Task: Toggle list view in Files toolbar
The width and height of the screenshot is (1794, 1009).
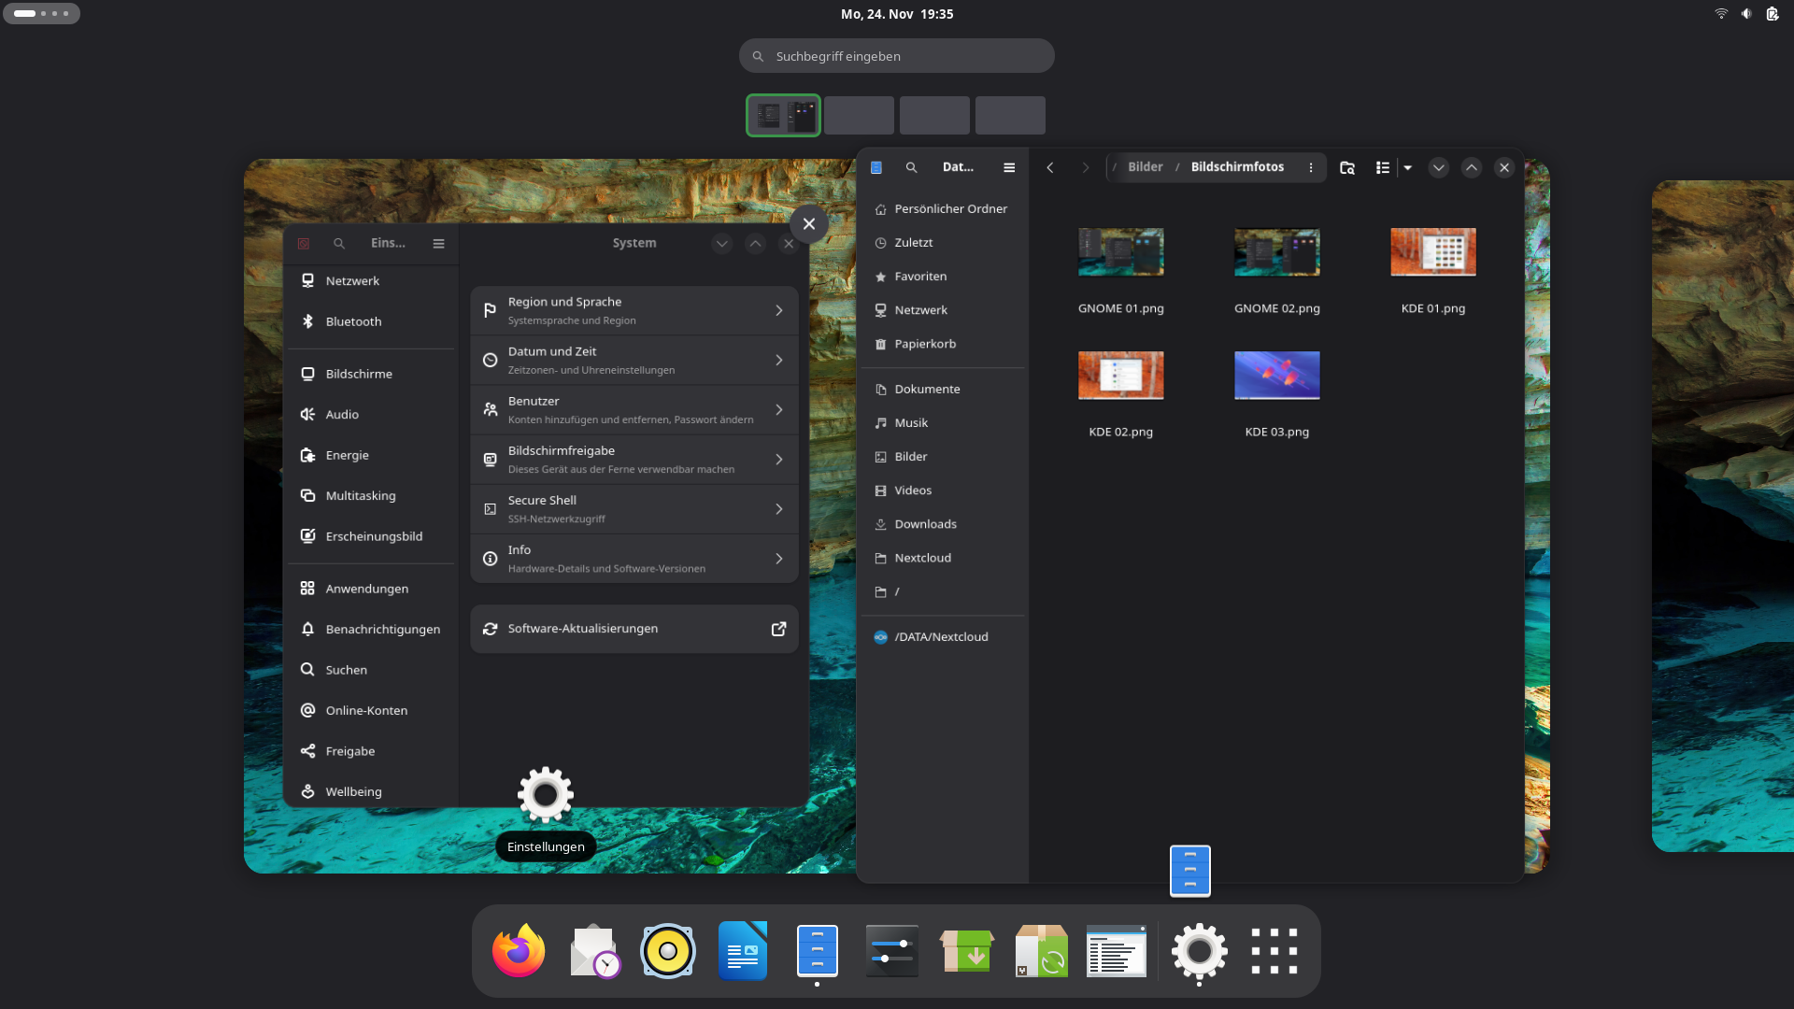Action: 1383,167
